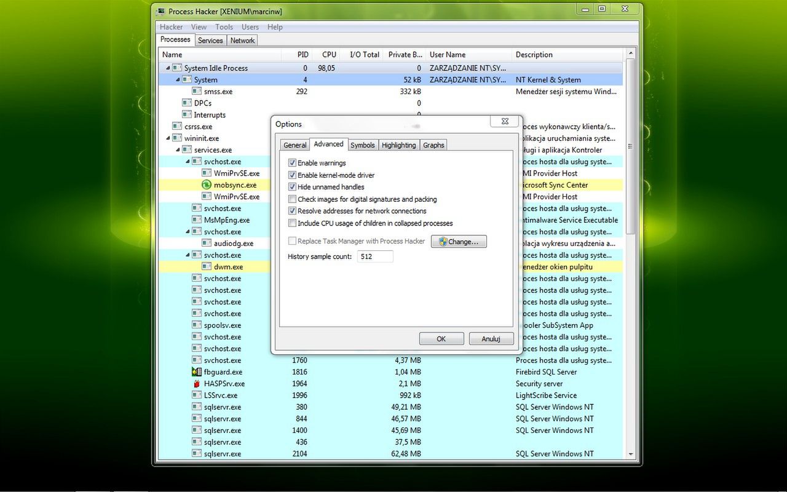
Task: Click icon of sqlservr.exe PID 380
Action: pos(197,407)
